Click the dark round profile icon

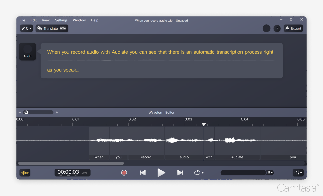266,28
